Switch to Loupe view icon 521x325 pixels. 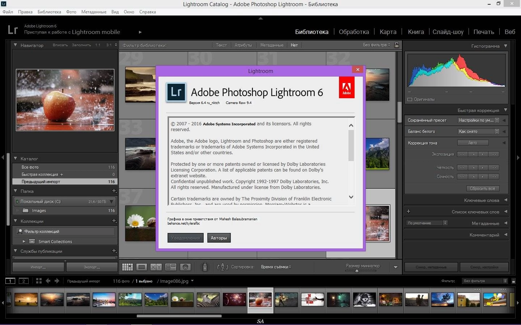click(141, 267)
